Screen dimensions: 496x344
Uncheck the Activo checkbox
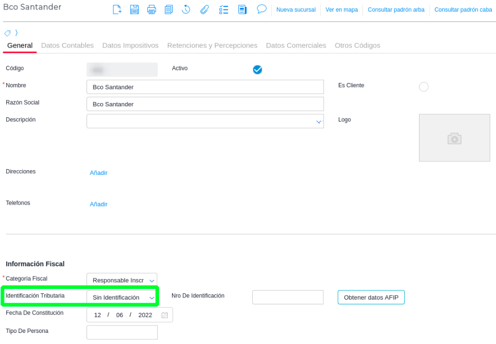pyautogui.click(x=257, y=70)
